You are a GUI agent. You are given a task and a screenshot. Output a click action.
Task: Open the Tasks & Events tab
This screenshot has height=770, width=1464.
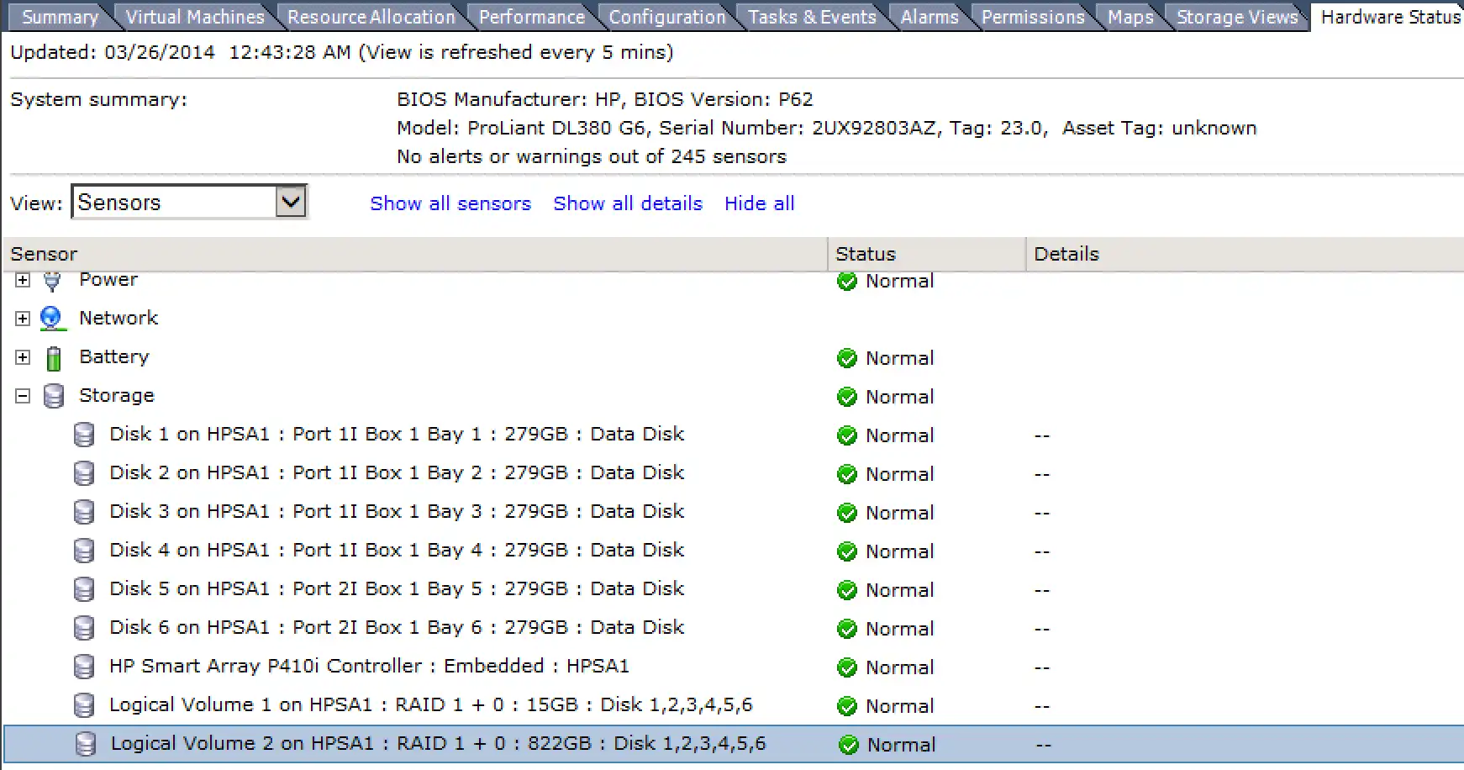[x=812, y=17]
